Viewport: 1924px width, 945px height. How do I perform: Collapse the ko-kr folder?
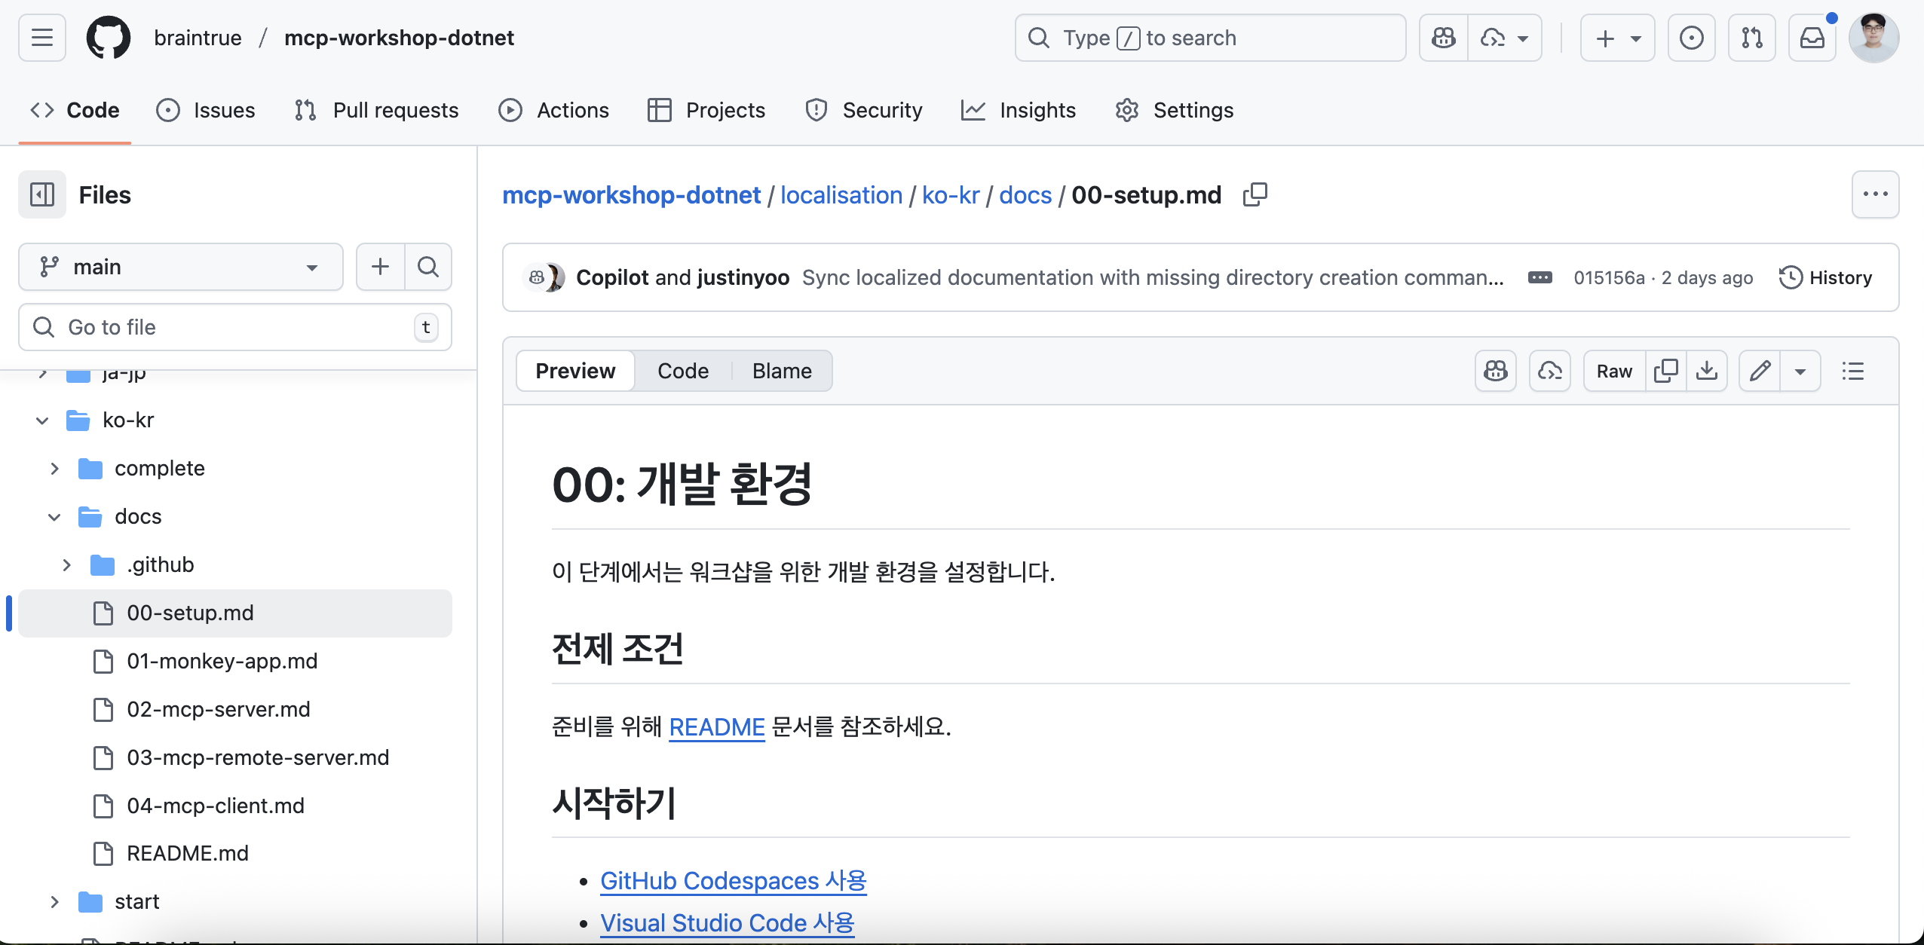(x=42, y=421)
